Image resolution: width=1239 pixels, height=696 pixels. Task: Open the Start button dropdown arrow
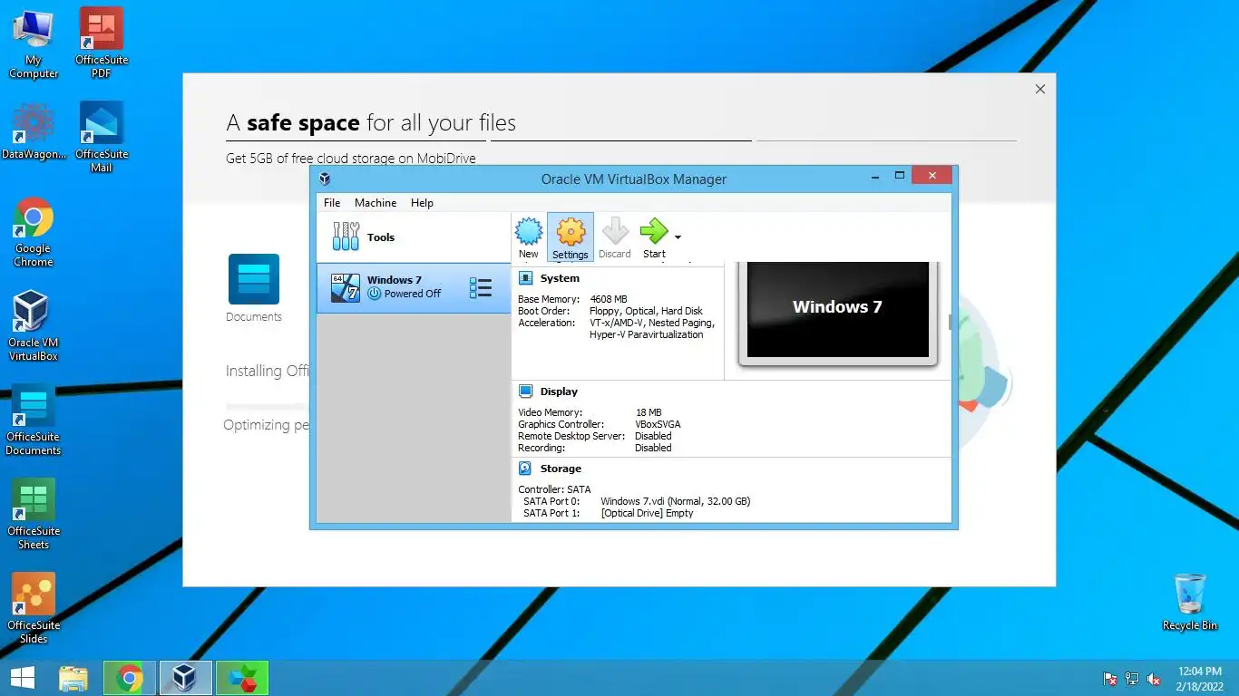[x=678, y=237]
